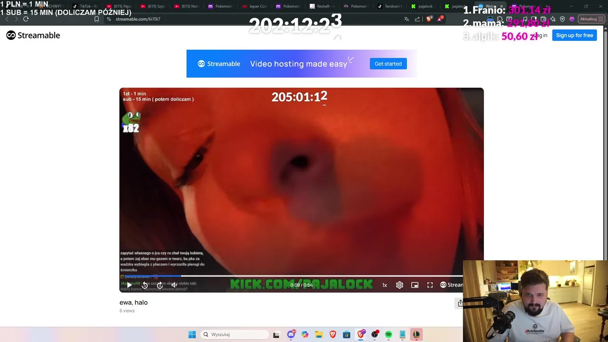Open File Explorer from the taskbar
This screenshot has height=342, width=608.
click(319, 334)
